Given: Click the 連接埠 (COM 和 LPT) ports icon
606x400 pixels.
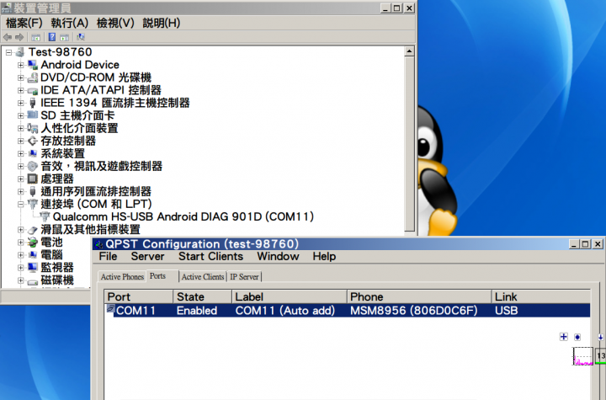Looking at the screenshot, I should point(33,204).
